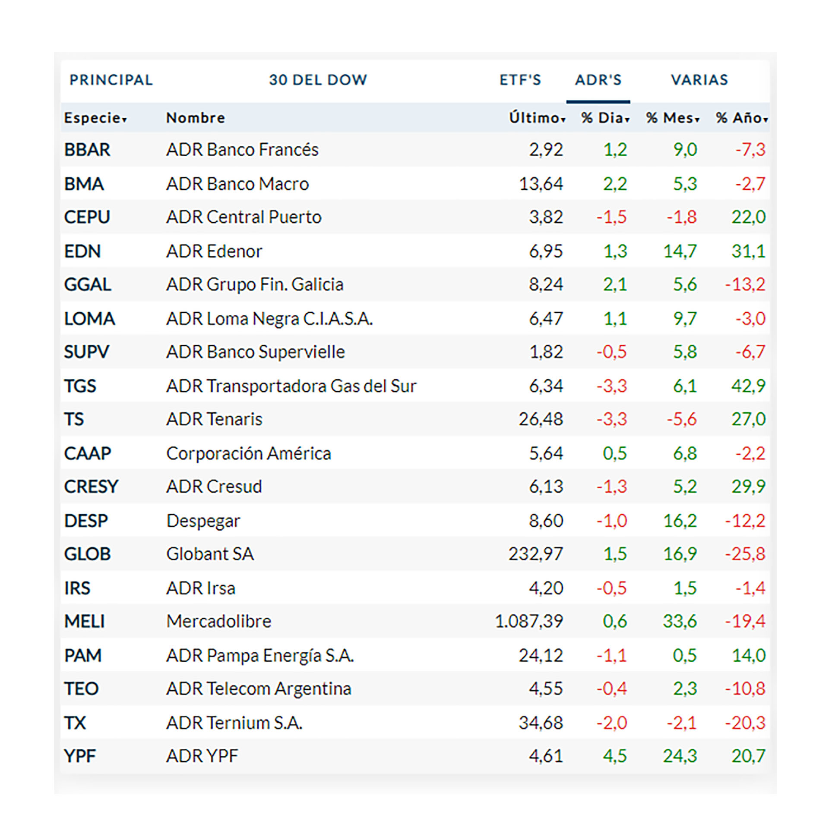The image size is (829, 839).
Task: Click Banco Macro last price 13,64
Action: coord(541,184)
